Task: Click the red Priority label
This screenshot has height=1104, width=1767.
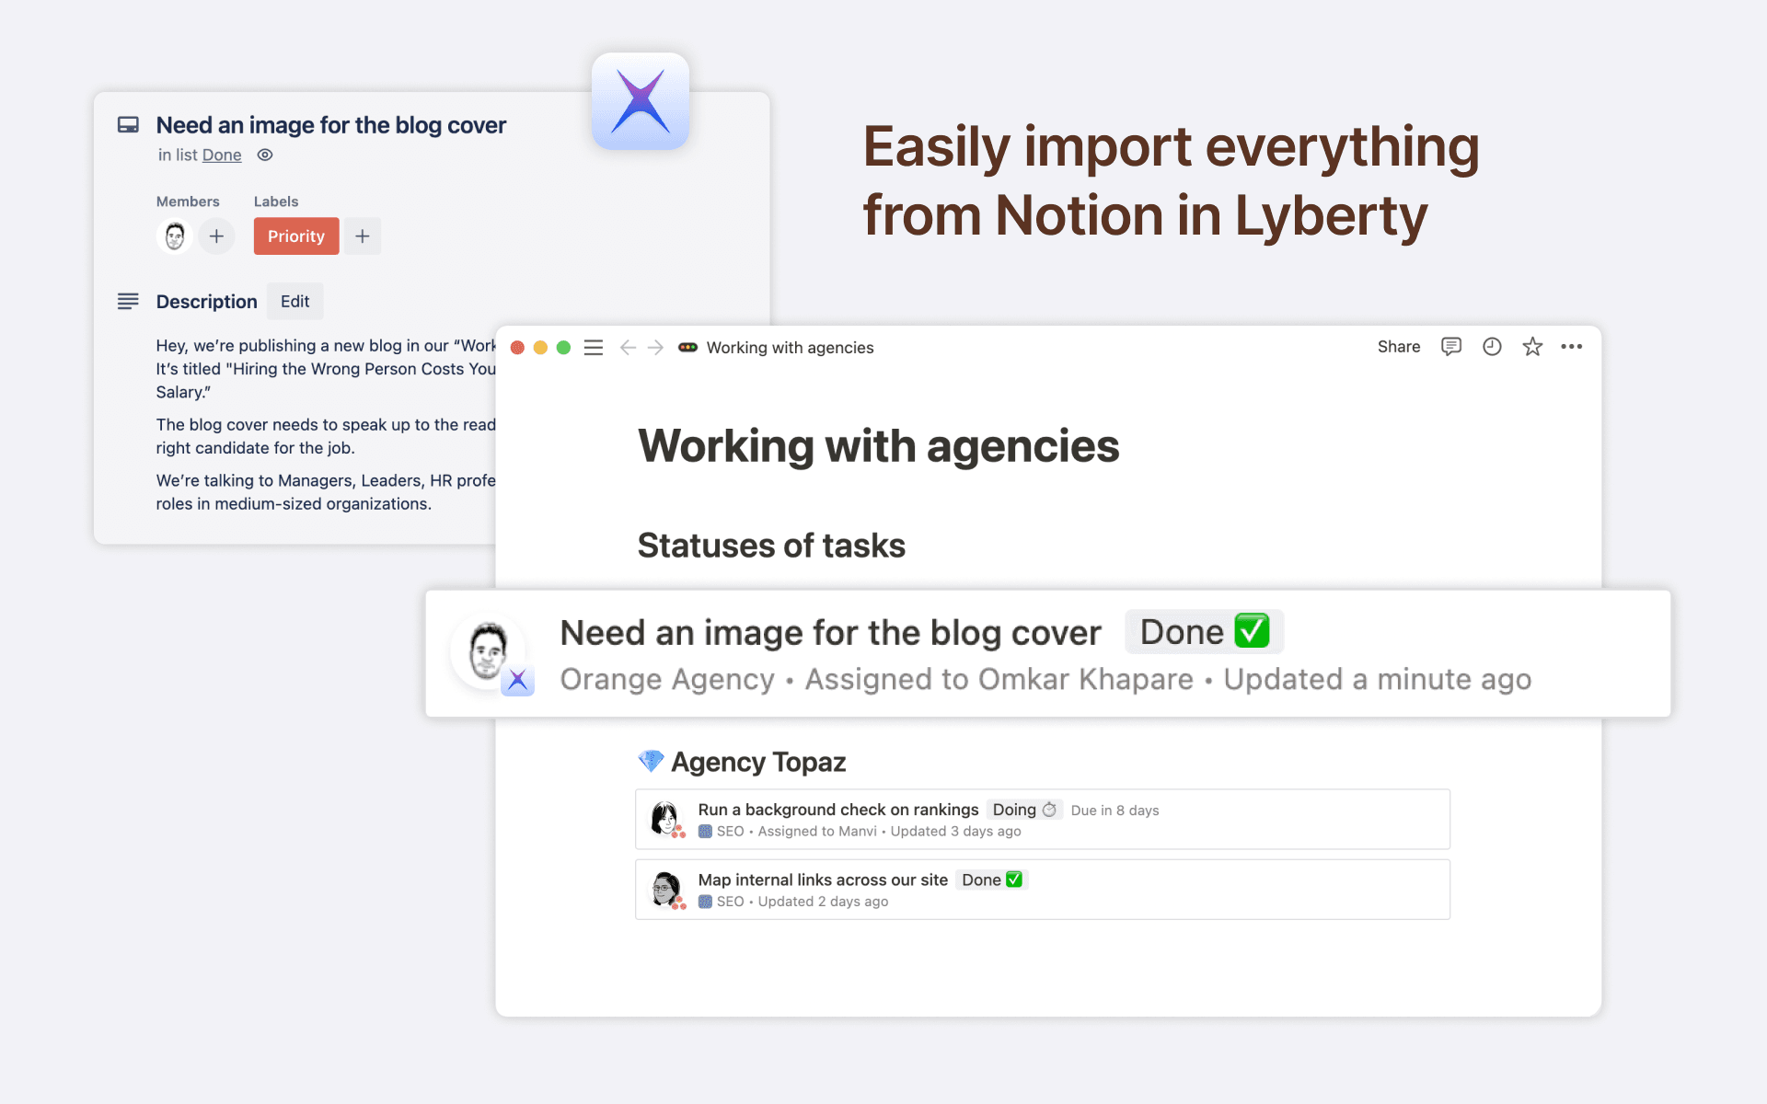Action: 296,236
